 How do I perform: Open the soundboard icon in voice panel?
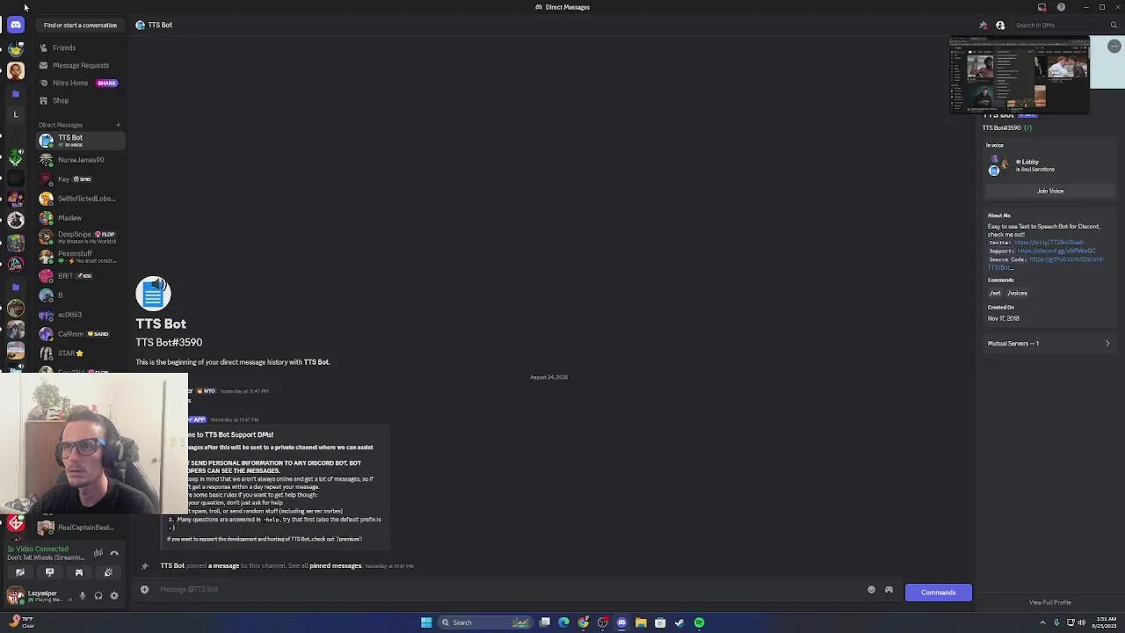coord(108,572)
